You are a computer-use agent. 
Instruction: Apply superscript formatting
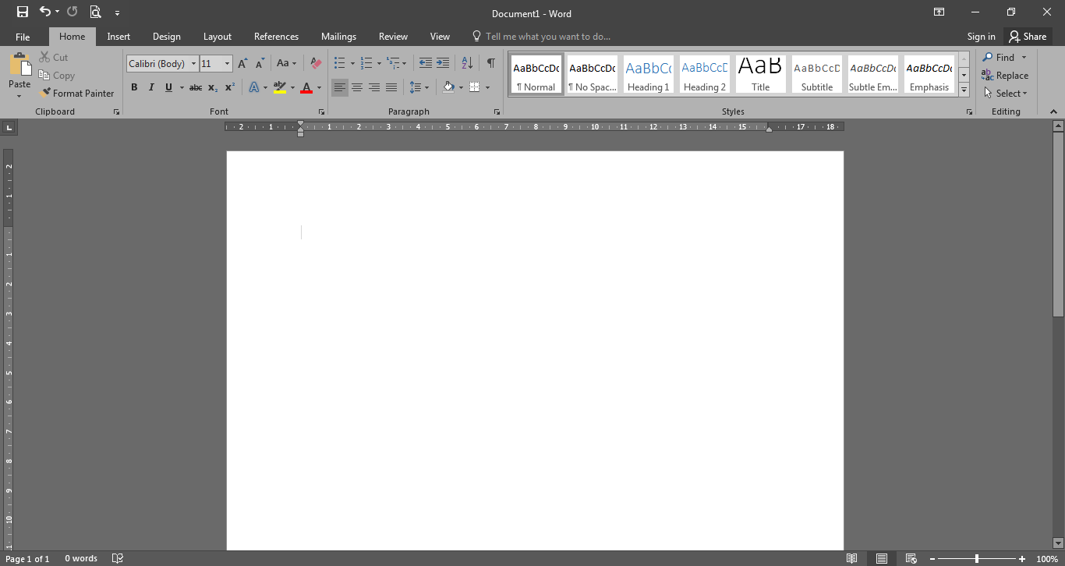coord(228,87)
